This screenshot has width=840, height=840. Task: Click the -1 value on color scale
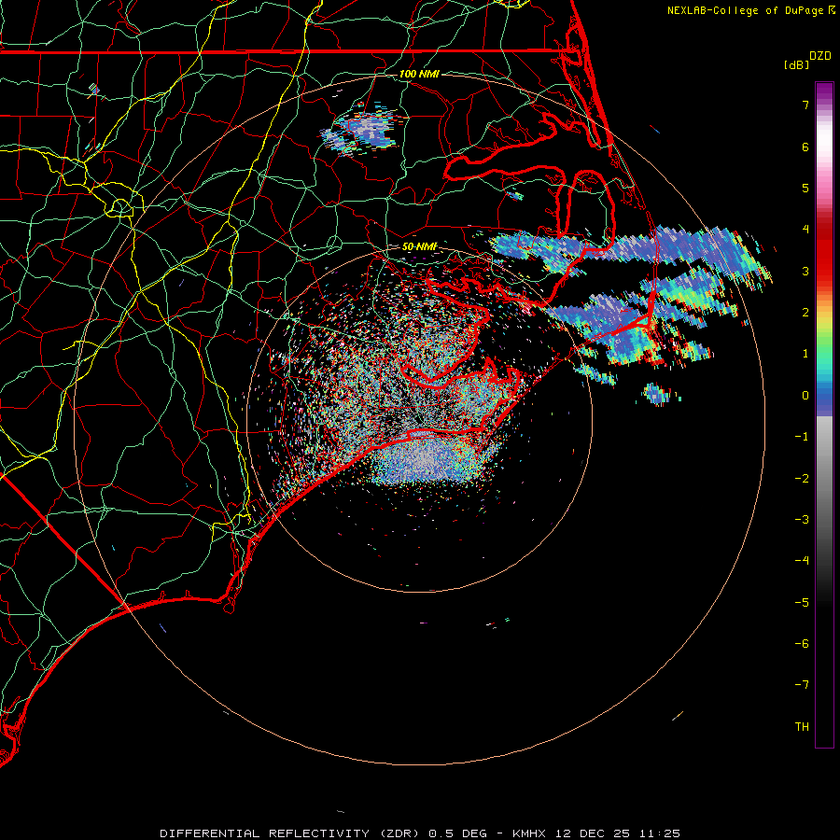[x=802, y=437]
